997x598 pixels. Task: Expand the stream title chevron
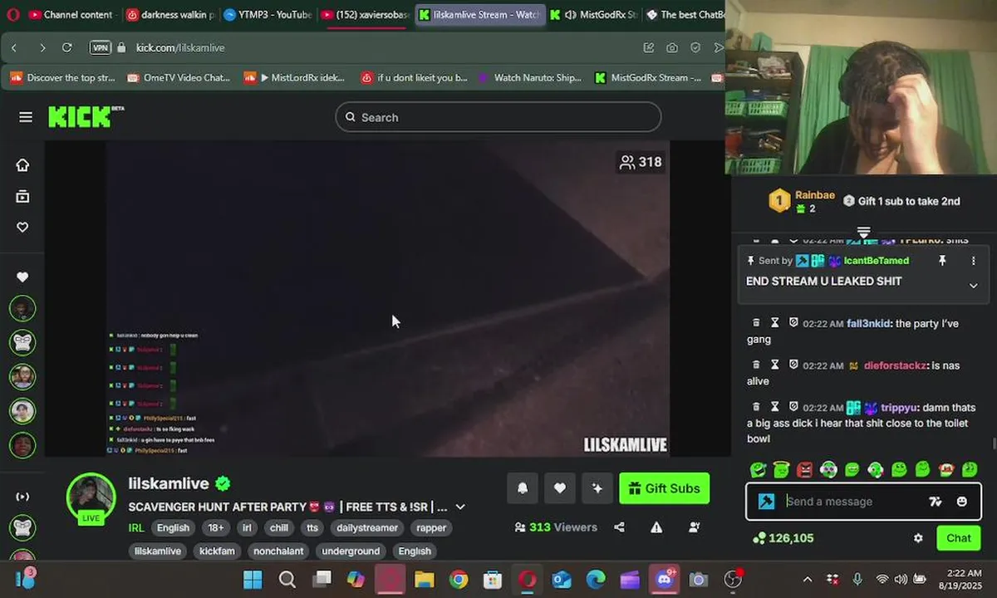click(x=460, y=507)
